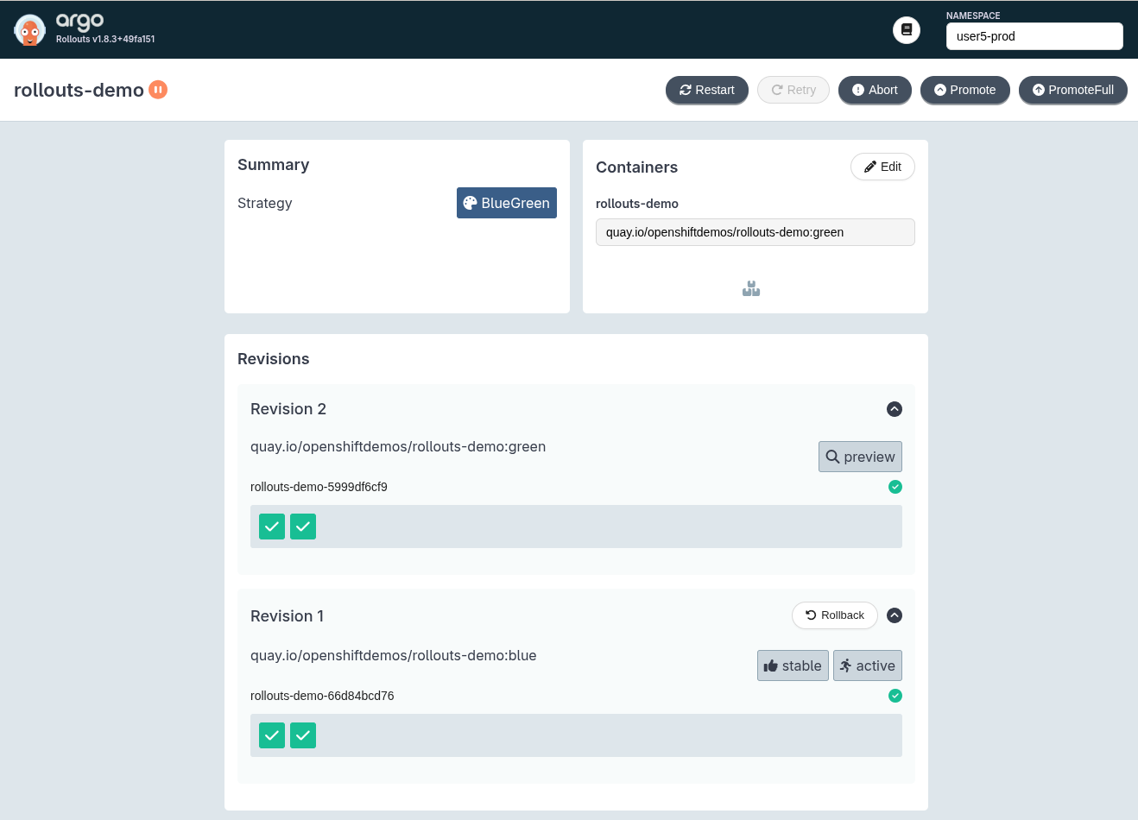The image size is (1138, 820).
Task: Abort the rollout
Action: point(875,90)
